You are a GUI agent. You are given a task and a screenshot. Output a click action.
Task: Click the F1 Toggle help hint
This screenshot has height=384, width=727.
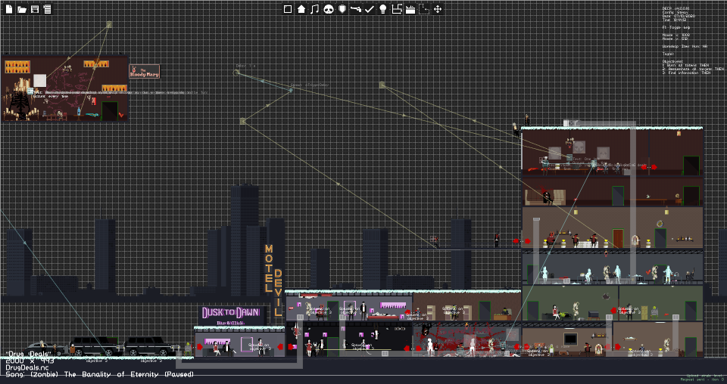(676, 28)
